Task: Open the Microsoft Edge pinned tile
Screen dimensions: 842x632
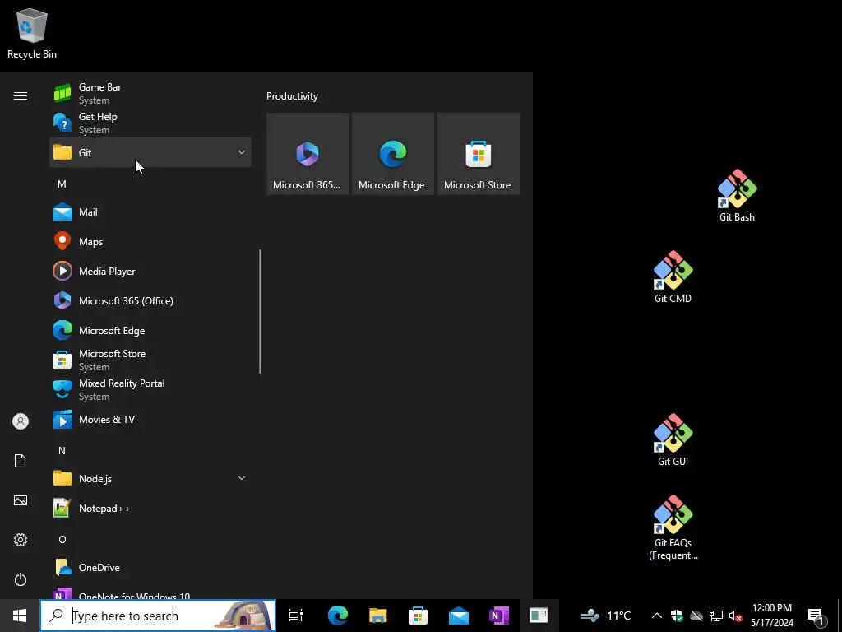Action: (392, 154)
